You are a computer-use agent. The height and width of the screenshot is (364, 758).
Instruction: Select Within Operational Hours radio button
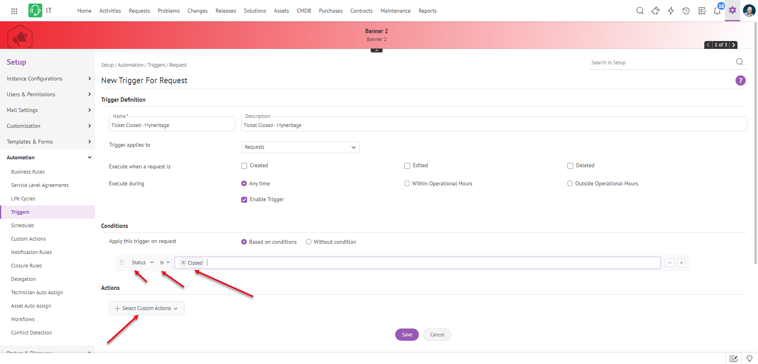pyautogui.click(x=407, y=184)
